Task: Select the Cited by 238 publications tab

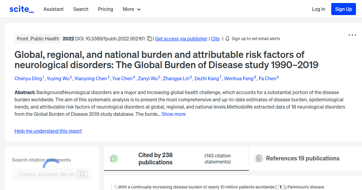Action: pos(155,158)
